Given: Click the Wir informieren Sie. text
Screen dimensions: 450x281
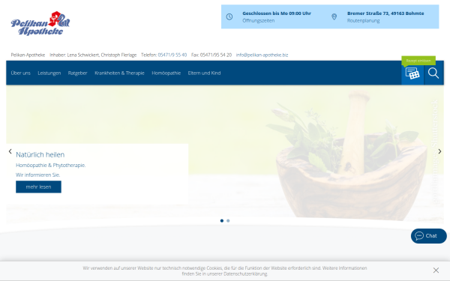Looking at the screenshot, I should tap(38, 175).
